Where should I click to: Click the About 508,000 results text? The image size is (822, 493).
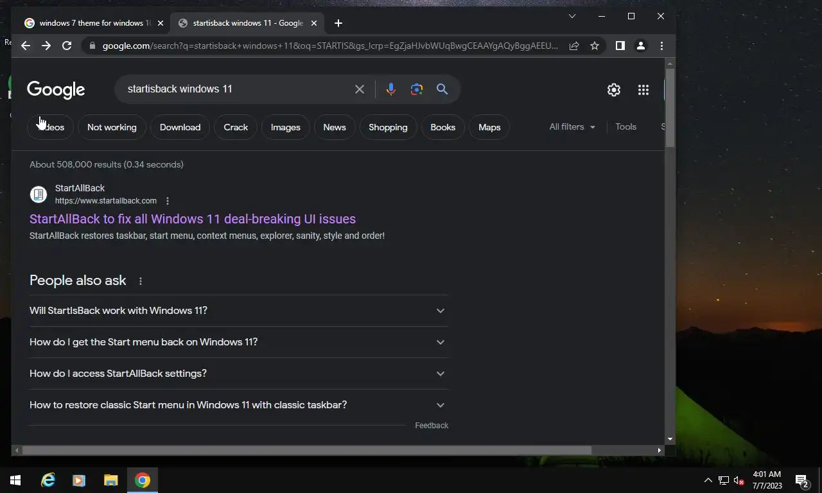tap(107, 164)
